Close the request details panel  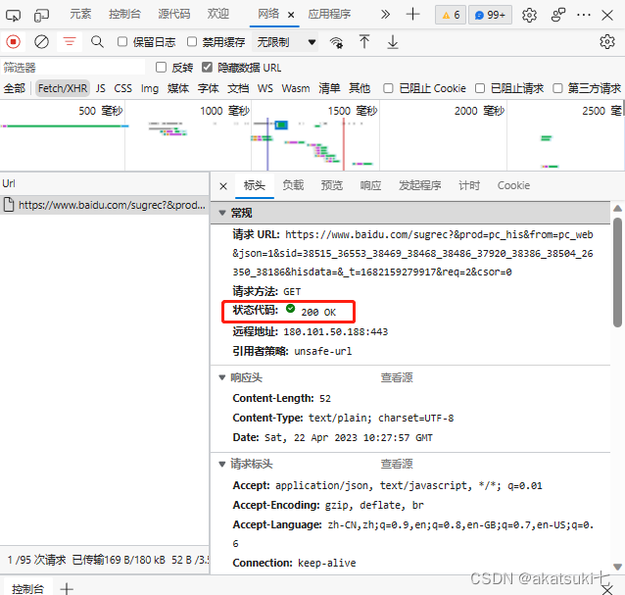coord(223,186)
